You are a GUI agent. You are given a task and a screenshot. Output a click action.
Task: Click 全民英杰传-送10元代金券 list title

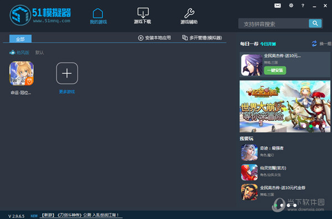point(283,188)
